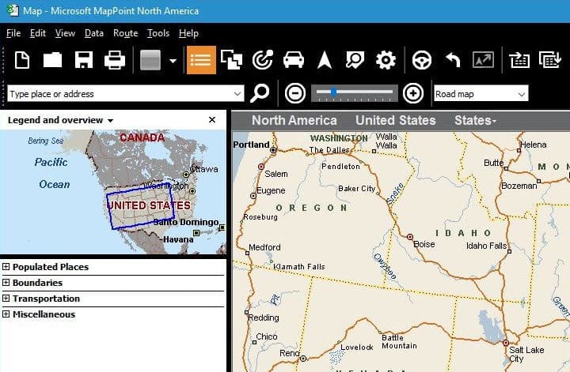The width and height of the screenshot is (570, 372).
Task: Open the File menu
Action: click(13, 33)
